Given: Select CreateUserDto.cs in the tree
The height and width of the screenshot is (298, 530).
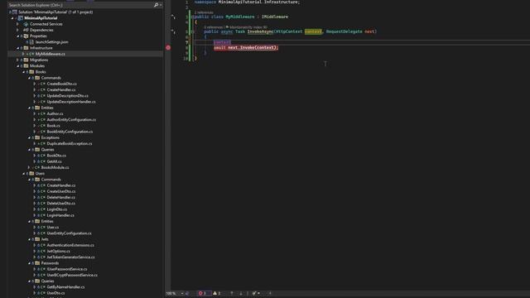Looking at the screenshot, I should [x=61, y=191].
